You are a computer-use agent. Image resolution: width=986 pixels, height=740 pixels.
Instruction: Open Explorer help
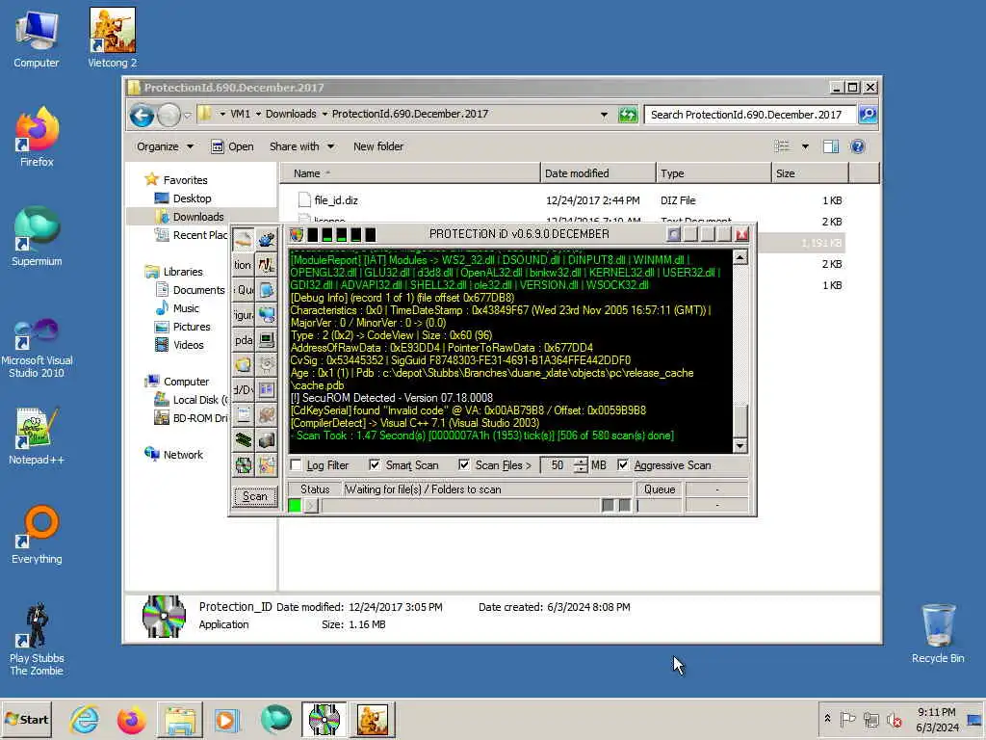tap(858, 146)
